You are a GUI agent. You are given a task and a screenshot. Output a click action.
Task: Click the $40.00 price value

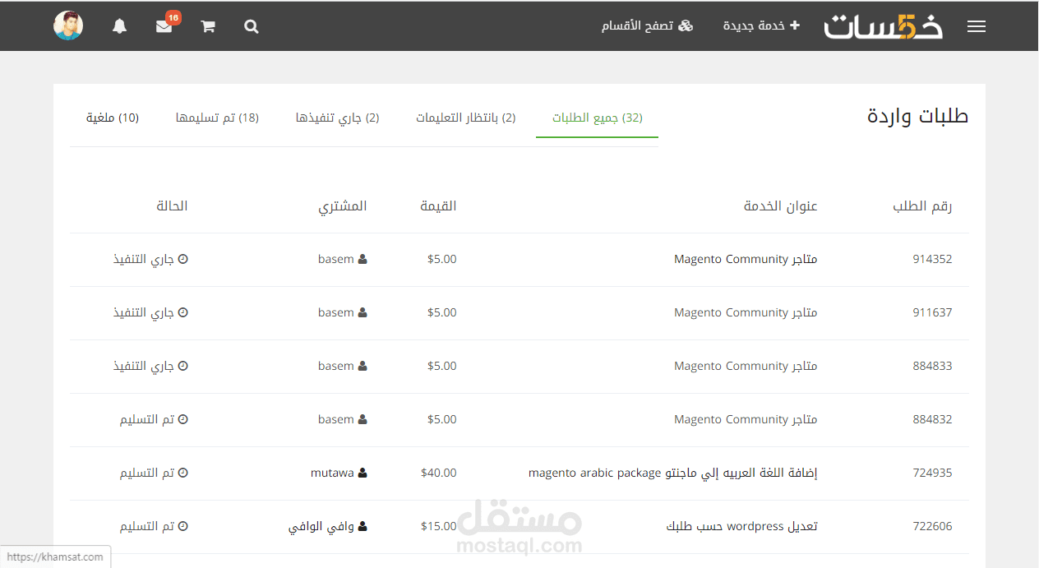pyautogui.click(x=439, y=473)
